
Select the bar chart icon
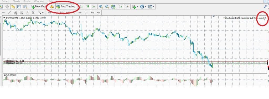82,7
